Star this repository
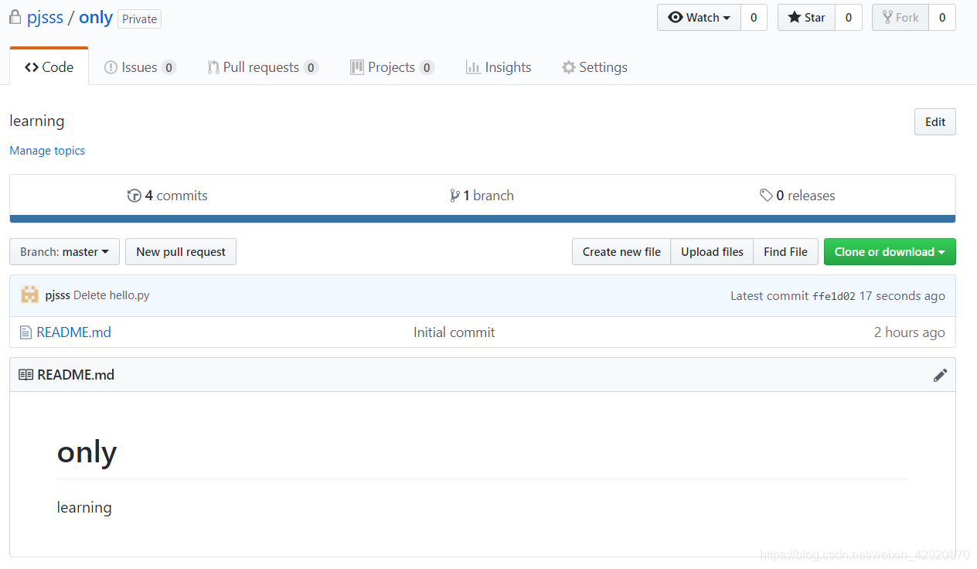The image size is (977, 569). 806,18
